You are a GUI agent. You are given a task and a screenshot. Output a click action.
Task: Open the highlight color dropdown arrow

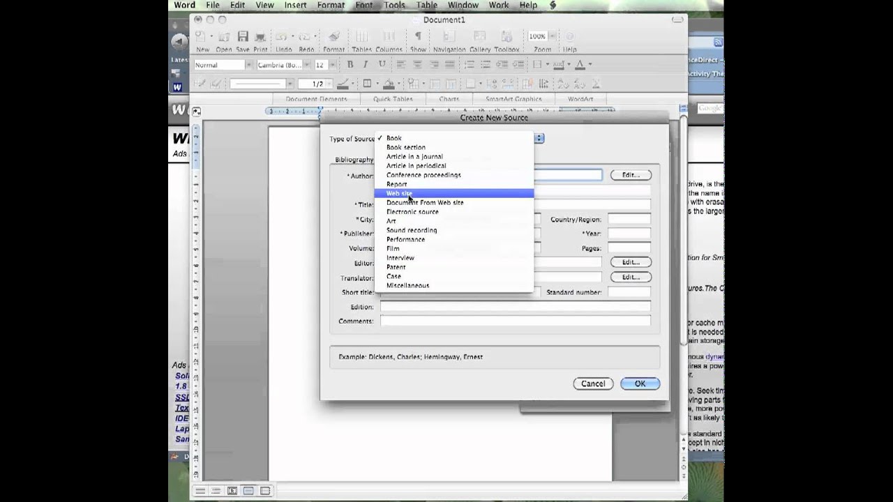(x=569, y=64)
